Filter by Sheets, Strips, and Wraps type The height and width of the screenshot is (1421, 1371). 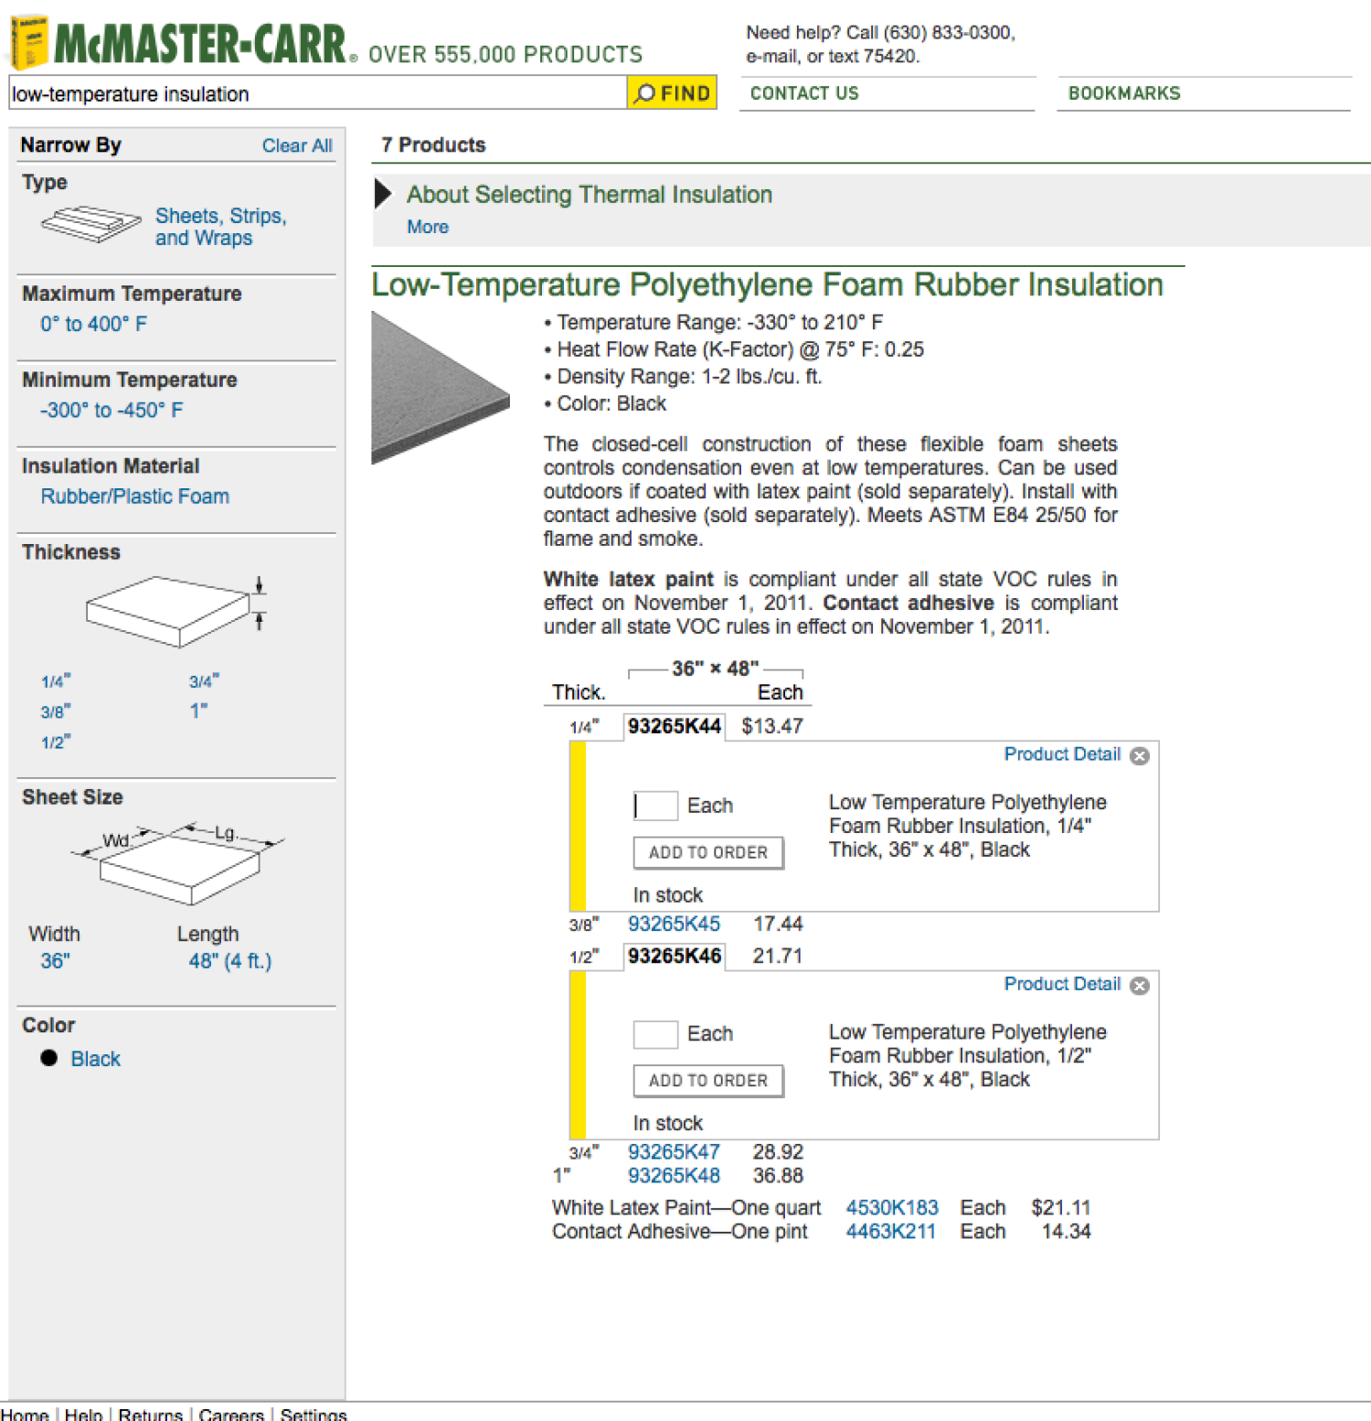coord(220,227)
